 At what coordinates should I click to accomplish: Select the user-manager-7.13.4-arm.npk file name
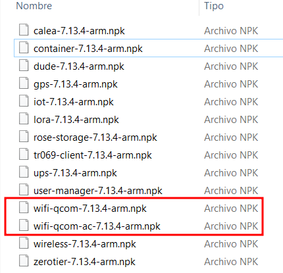[98, 191]
